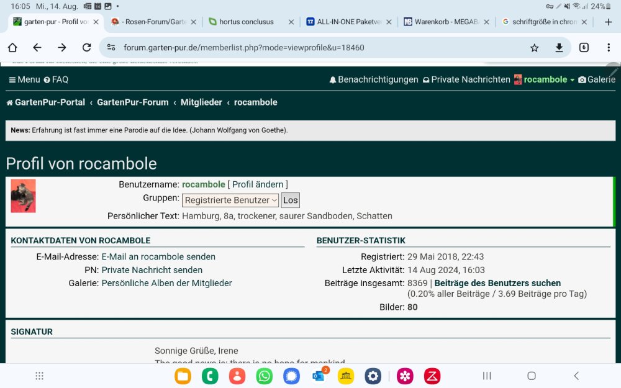Screen dimensions: 621x388
Task: Click the Profil ändern link
Action: [x=257, y=184]
